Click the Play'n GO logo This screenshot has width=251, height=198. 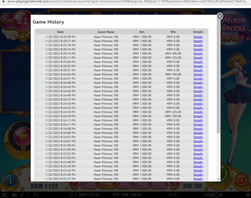pyautogui.click(x=213, y=195)
